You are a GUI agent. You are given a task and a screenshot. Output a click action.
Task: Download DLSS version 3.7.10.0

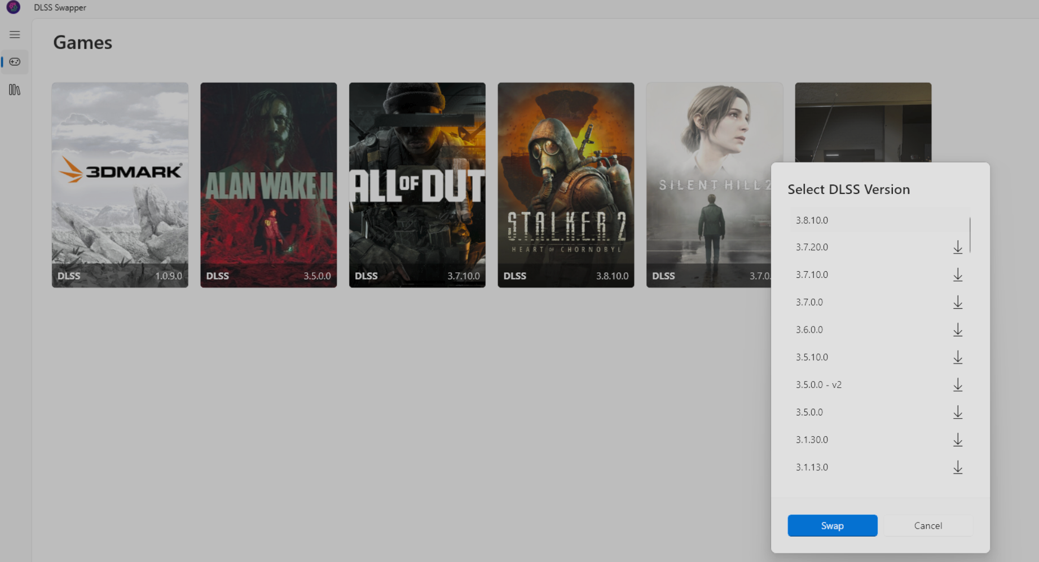pos(957,275)
